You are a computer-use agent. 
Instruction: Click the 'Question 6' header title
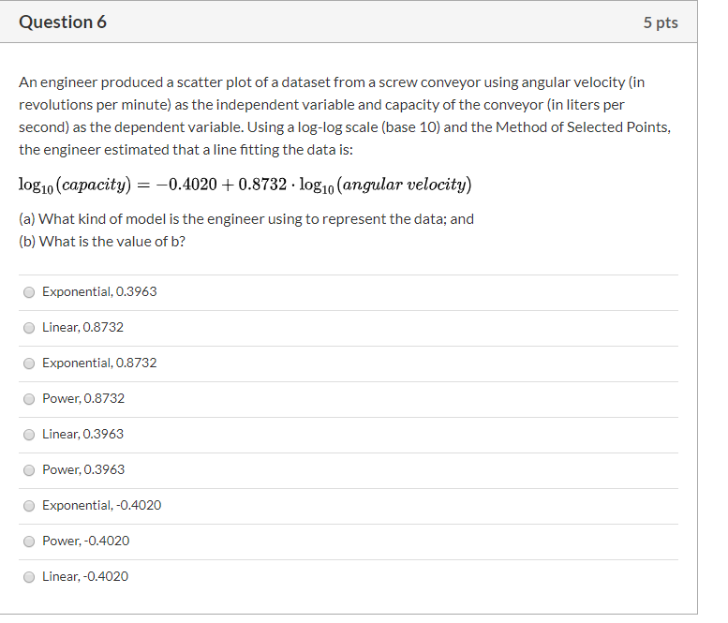tap(63, 22)
